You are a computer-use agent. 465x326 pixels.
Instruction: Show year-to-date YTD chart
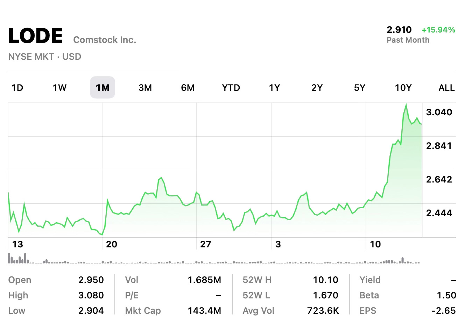tap(231, 87)
